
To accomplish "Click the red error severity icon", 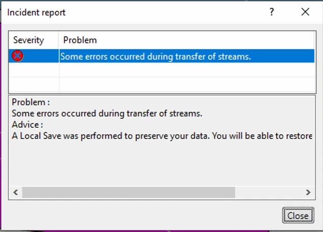I will coord(17,56).
